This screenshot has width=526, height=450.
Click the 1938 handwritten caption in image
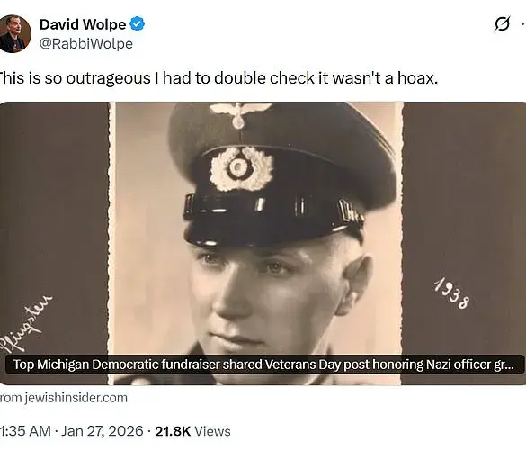[x=451, y=292]
